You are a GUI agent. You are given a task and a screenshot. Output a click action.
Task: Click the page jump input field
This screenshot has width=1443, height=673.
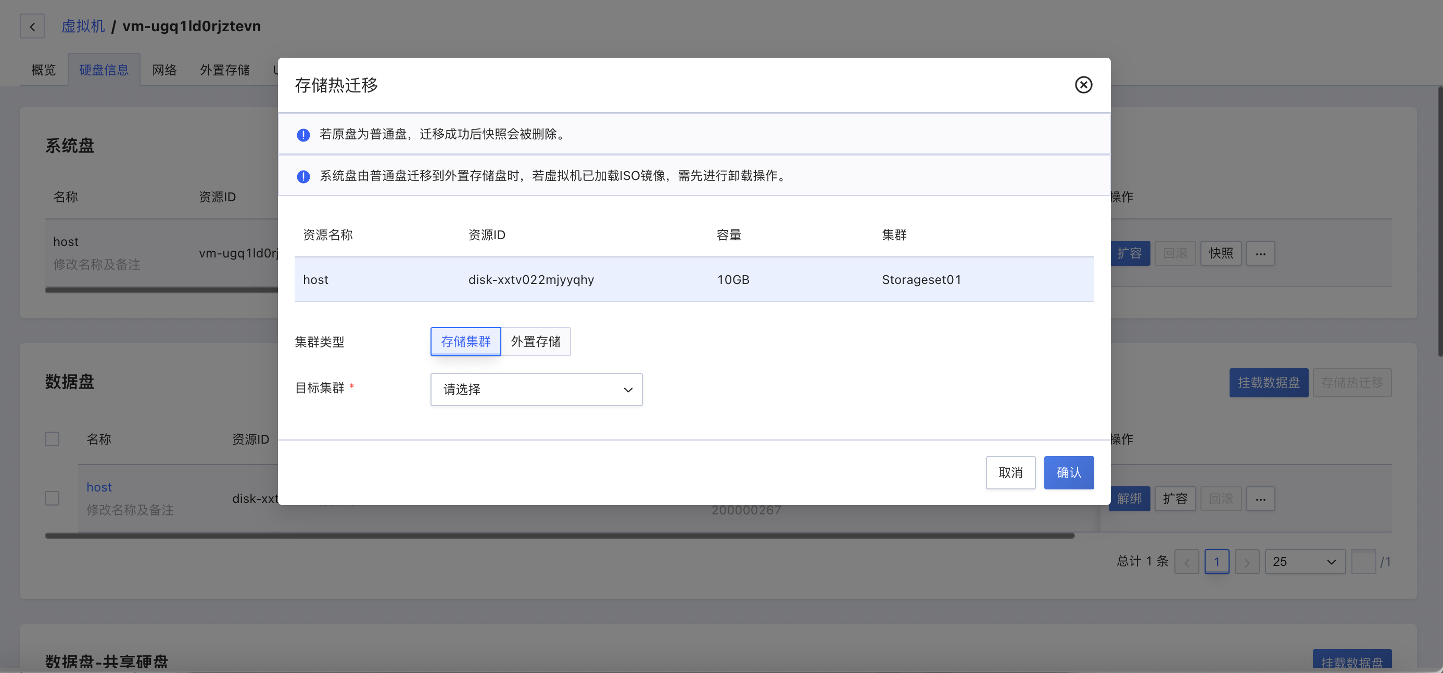coord(1363,562)
